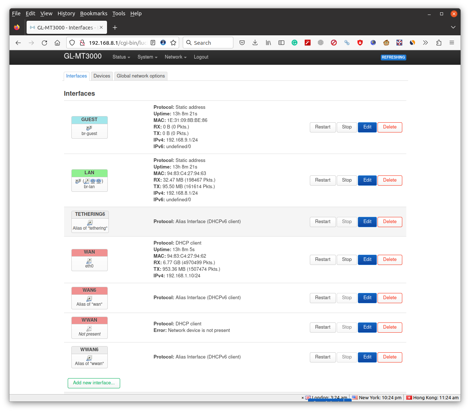Restart the GUEST interface
This screenshot has height=412, width=470.
323,127
